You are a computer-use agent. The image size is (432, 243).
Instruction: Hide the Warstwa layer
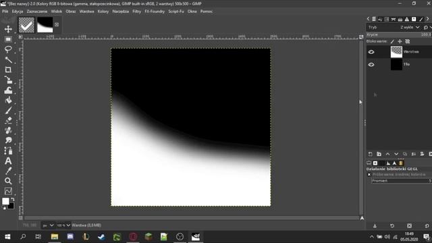[371, 52]
